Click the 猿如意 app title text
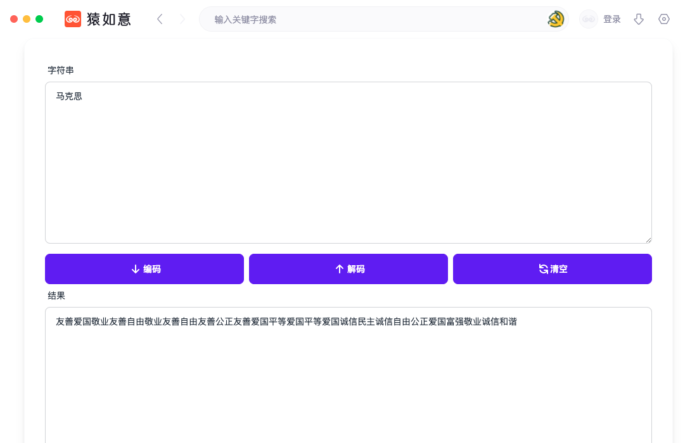The width and height of the screenshot is (697, 443). 109,19
